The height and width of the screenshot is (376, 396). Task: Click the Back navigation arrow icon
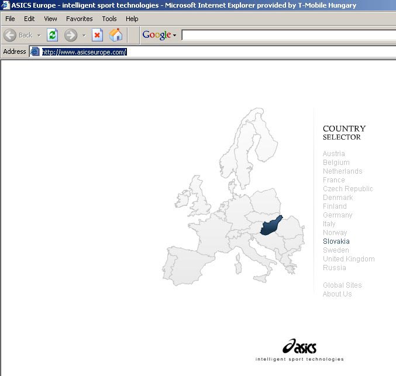pyautogui.click(x=10, y=35)
